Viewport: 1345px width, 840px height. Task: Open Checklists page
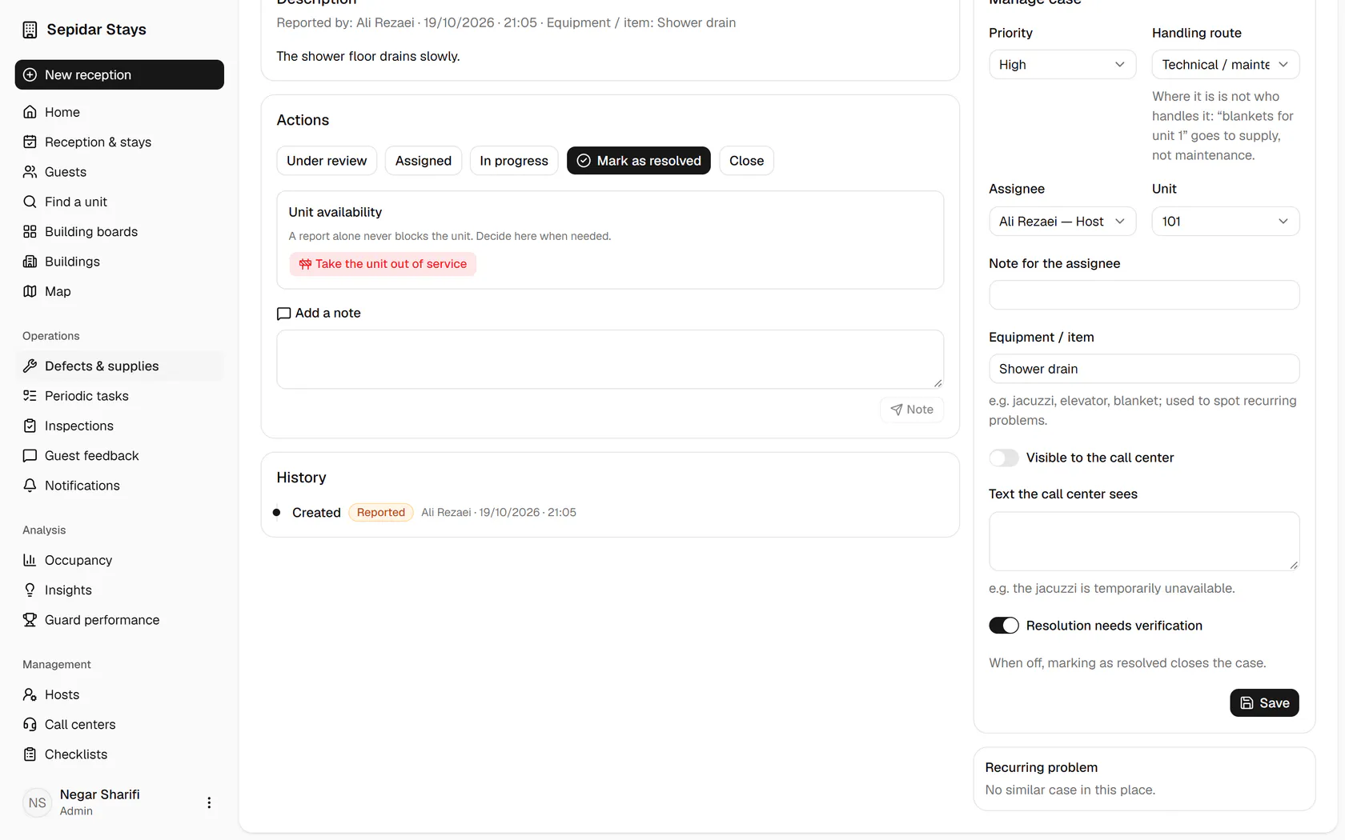[x=119, y=754]
